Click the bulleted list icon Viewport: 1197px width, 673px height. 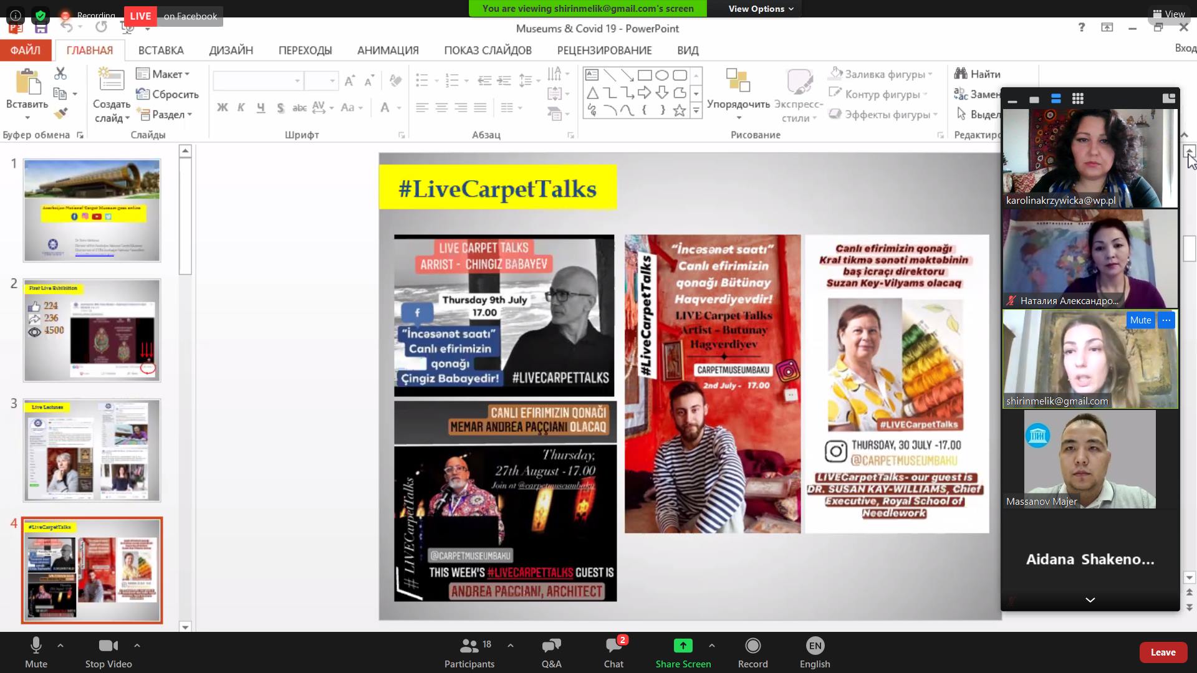click(422, 80)
